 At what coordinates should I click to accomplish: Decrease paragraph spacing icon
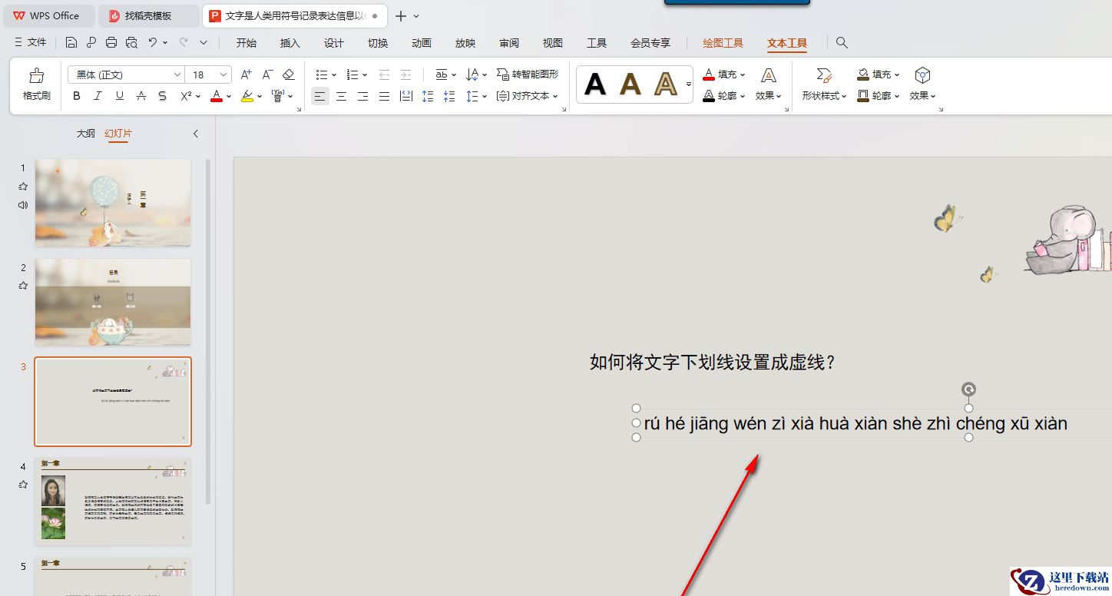point(449,96)
